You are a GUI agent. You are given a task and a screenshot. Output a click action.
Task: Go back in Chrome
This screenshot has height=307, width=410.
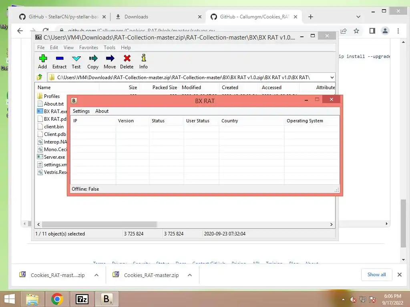pos(20,31)
